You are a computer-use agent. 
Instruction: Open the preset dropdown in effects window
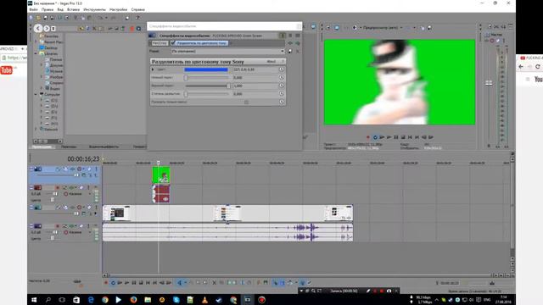[228, 51]
